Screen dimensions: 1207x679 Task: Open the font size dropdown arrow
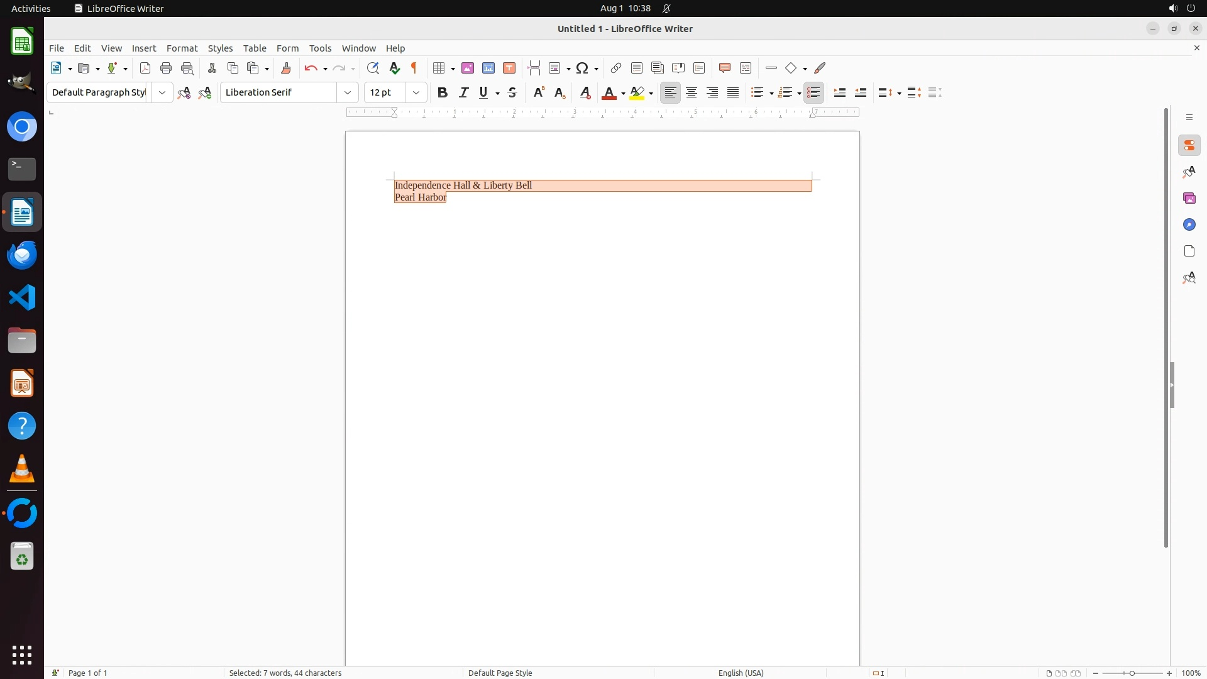click(416, 93)
